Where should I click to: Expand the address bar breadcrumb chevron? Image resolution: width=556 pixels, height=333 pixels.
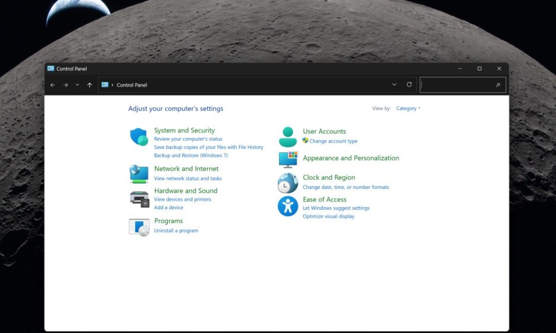tap(112, 85)
